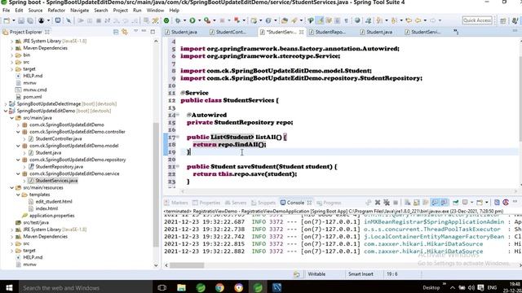Image resolution: width=522 pixels, height=293 pixels.
Task: Click the Save toolbar icon
Action: pyautogui.click(x=21, y=20)
